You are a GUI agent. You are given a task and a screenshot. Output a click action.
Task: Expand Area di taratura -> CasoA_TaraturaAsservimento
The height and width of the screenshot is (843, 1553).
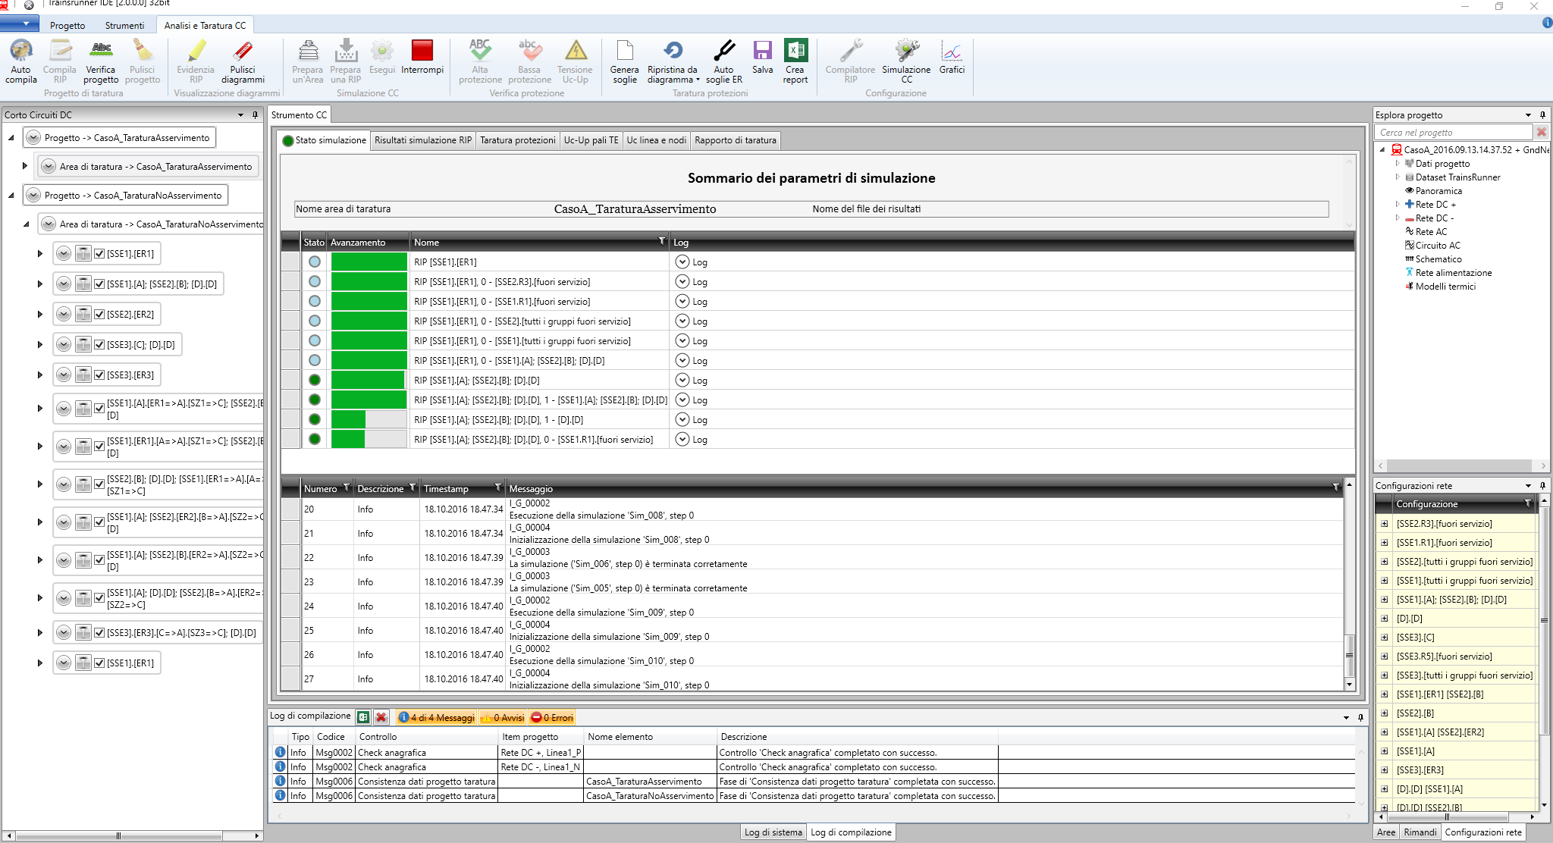[25, 166]
